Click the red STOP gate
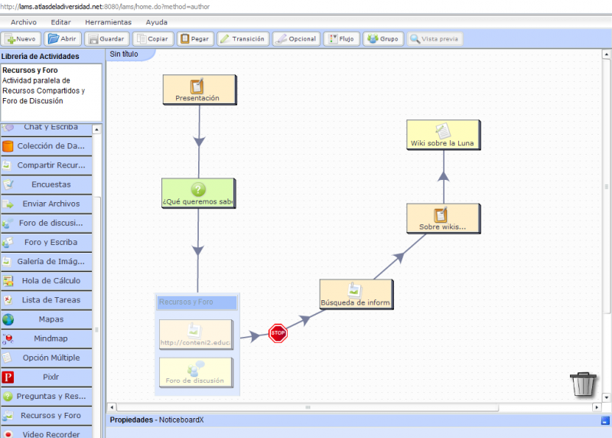The height and width of the screenshot is (438, 612). click(278, 333)
